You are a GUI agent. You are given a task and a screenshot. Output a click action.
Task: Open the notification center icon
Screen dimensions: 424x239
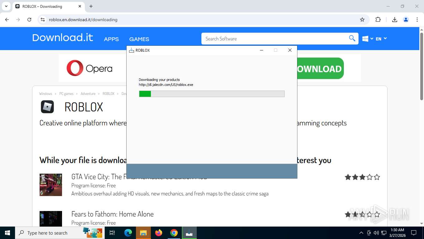[x=414, y=233]
